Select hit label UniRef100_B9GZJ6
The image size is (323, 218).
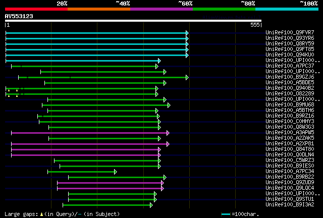(290, 77)
